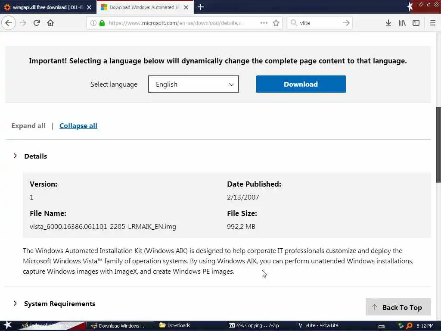Click the star icon in title bar
441x331 pixels.
pyautogui.click(x=410, y=6)
